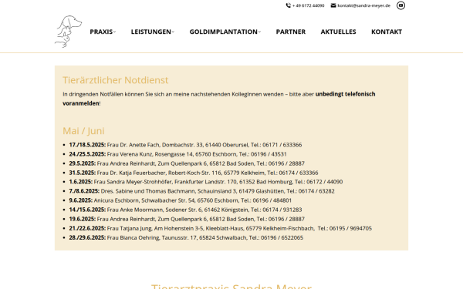The image size is (463, 289).
Task: Select the 19.6.2025 Andrea Reinhardt entry
Action: (x=187, y=219)
